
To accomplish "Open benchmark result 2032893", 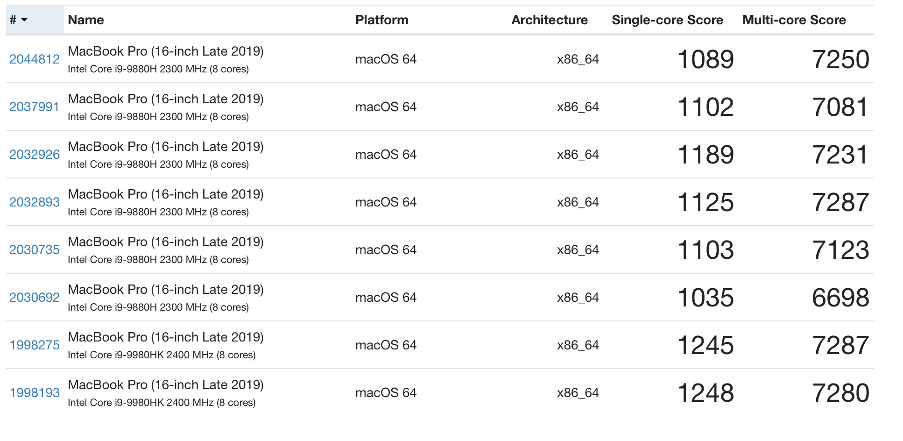I will click(x=35, y=202).
